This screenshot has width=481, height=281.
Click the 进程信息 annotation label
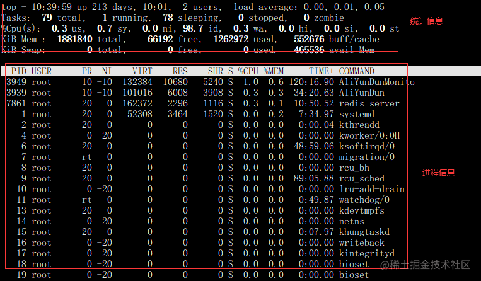pyautogui.click(x=439, y=173)
